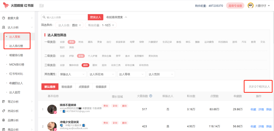This screenshot has height=131, width=274.
Task: Click 收藏 for 妹妹不是妹妹
Action: [253, 109]
